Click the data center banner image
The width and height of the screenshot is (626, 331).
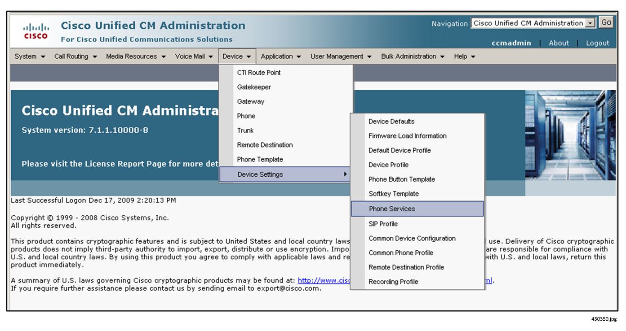point(570,135)
